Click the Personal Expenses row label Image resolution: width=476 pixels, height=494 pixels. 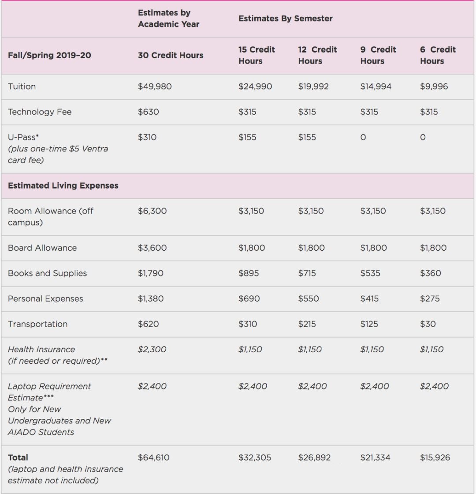[45, 299]
